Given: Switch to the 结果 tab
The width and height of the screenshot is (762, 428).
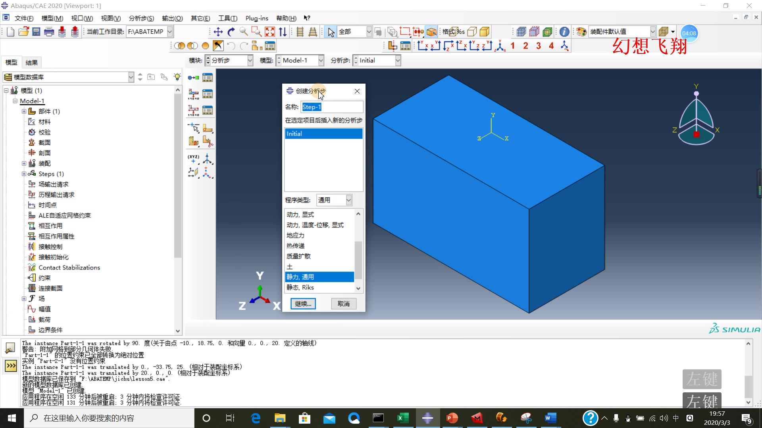Looking at the screenshot, I should click(x=31, y=62).
